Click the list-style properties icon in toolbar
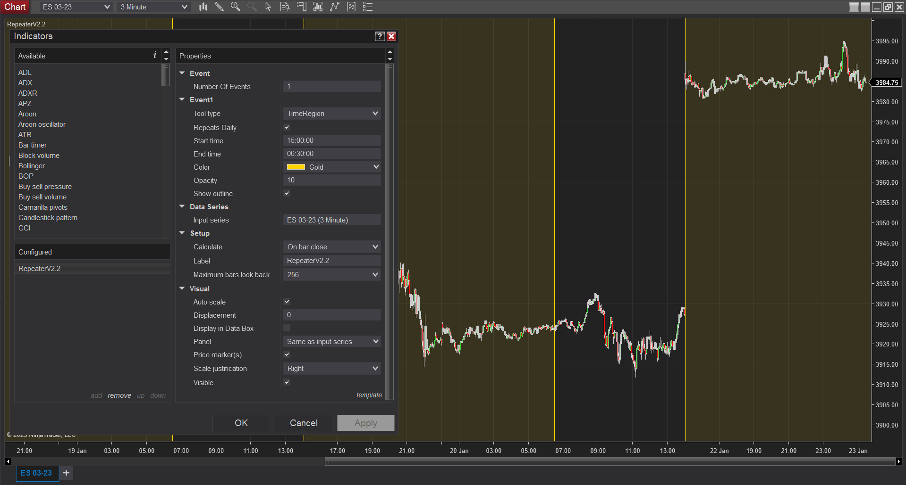The height and width of the screenshot is (485, 906). point(368,7)
